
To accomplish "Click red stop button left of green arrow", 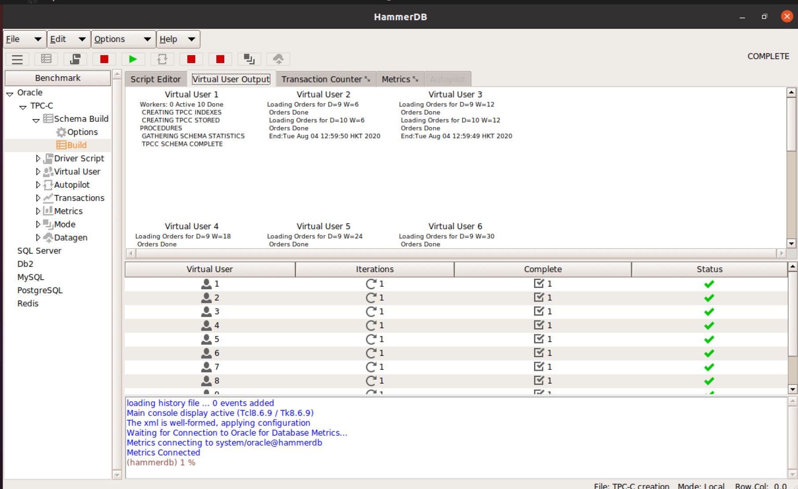I will point(104,59).
